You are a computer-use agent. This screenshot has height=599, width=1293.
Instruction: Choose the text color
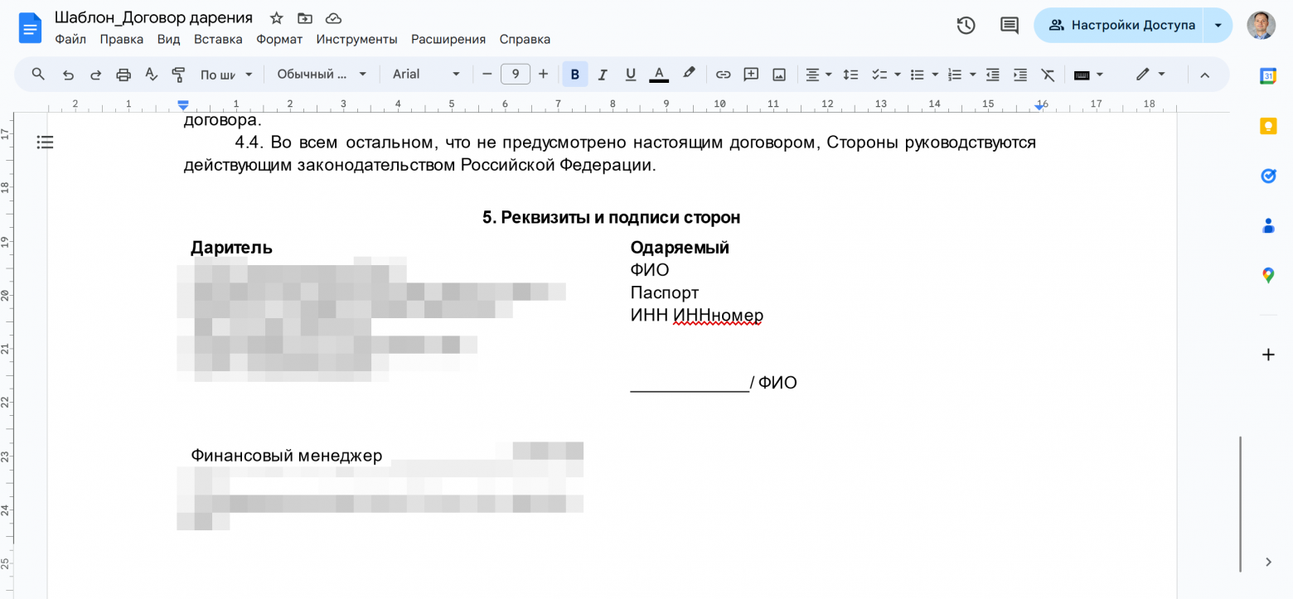tap(659, 75)
